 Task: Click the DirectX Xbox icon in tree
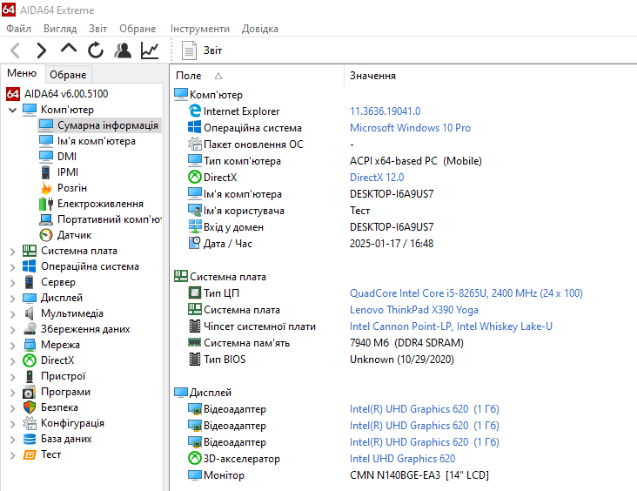pyautogui.click(x=30, y=360)
